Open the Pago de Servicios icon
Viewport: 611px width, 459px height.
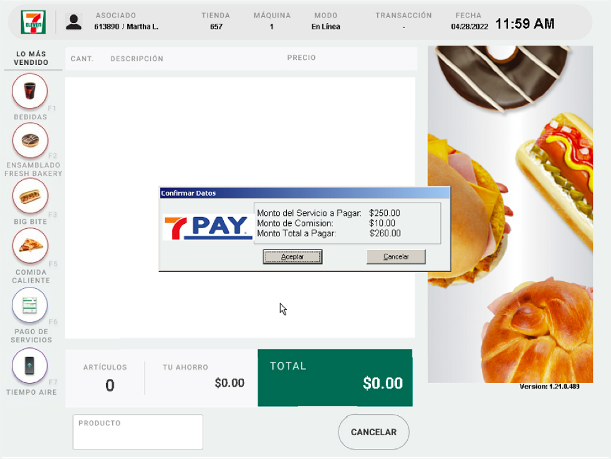coord(30,305)
